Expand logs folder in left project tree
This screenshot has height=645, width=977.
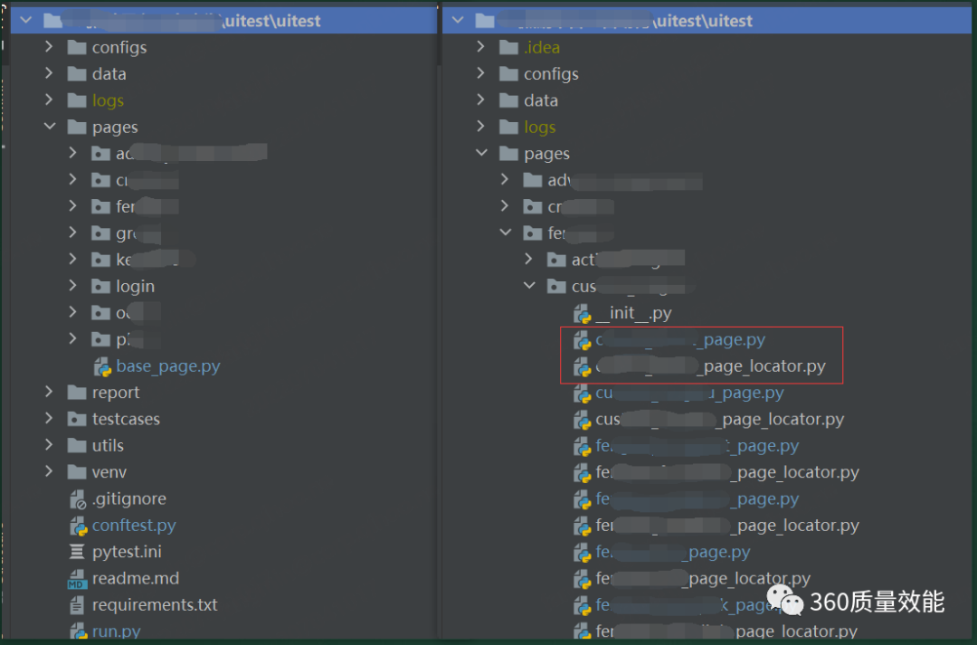point(49,100)
